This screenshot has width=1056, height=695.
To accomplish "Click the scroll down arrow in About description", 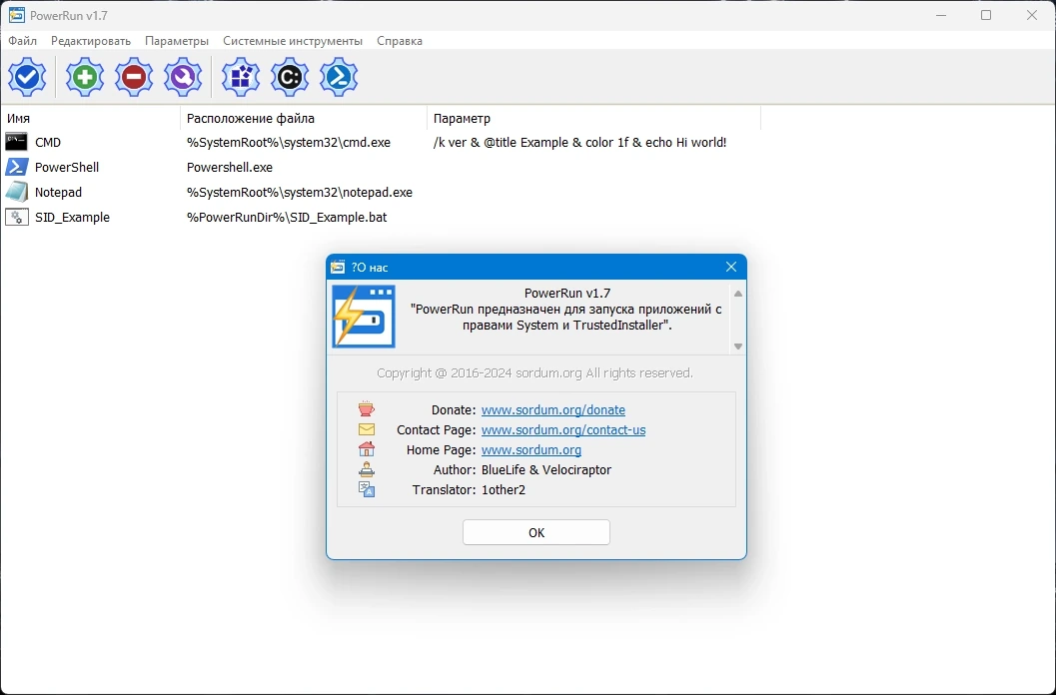I will click(738, 347).
